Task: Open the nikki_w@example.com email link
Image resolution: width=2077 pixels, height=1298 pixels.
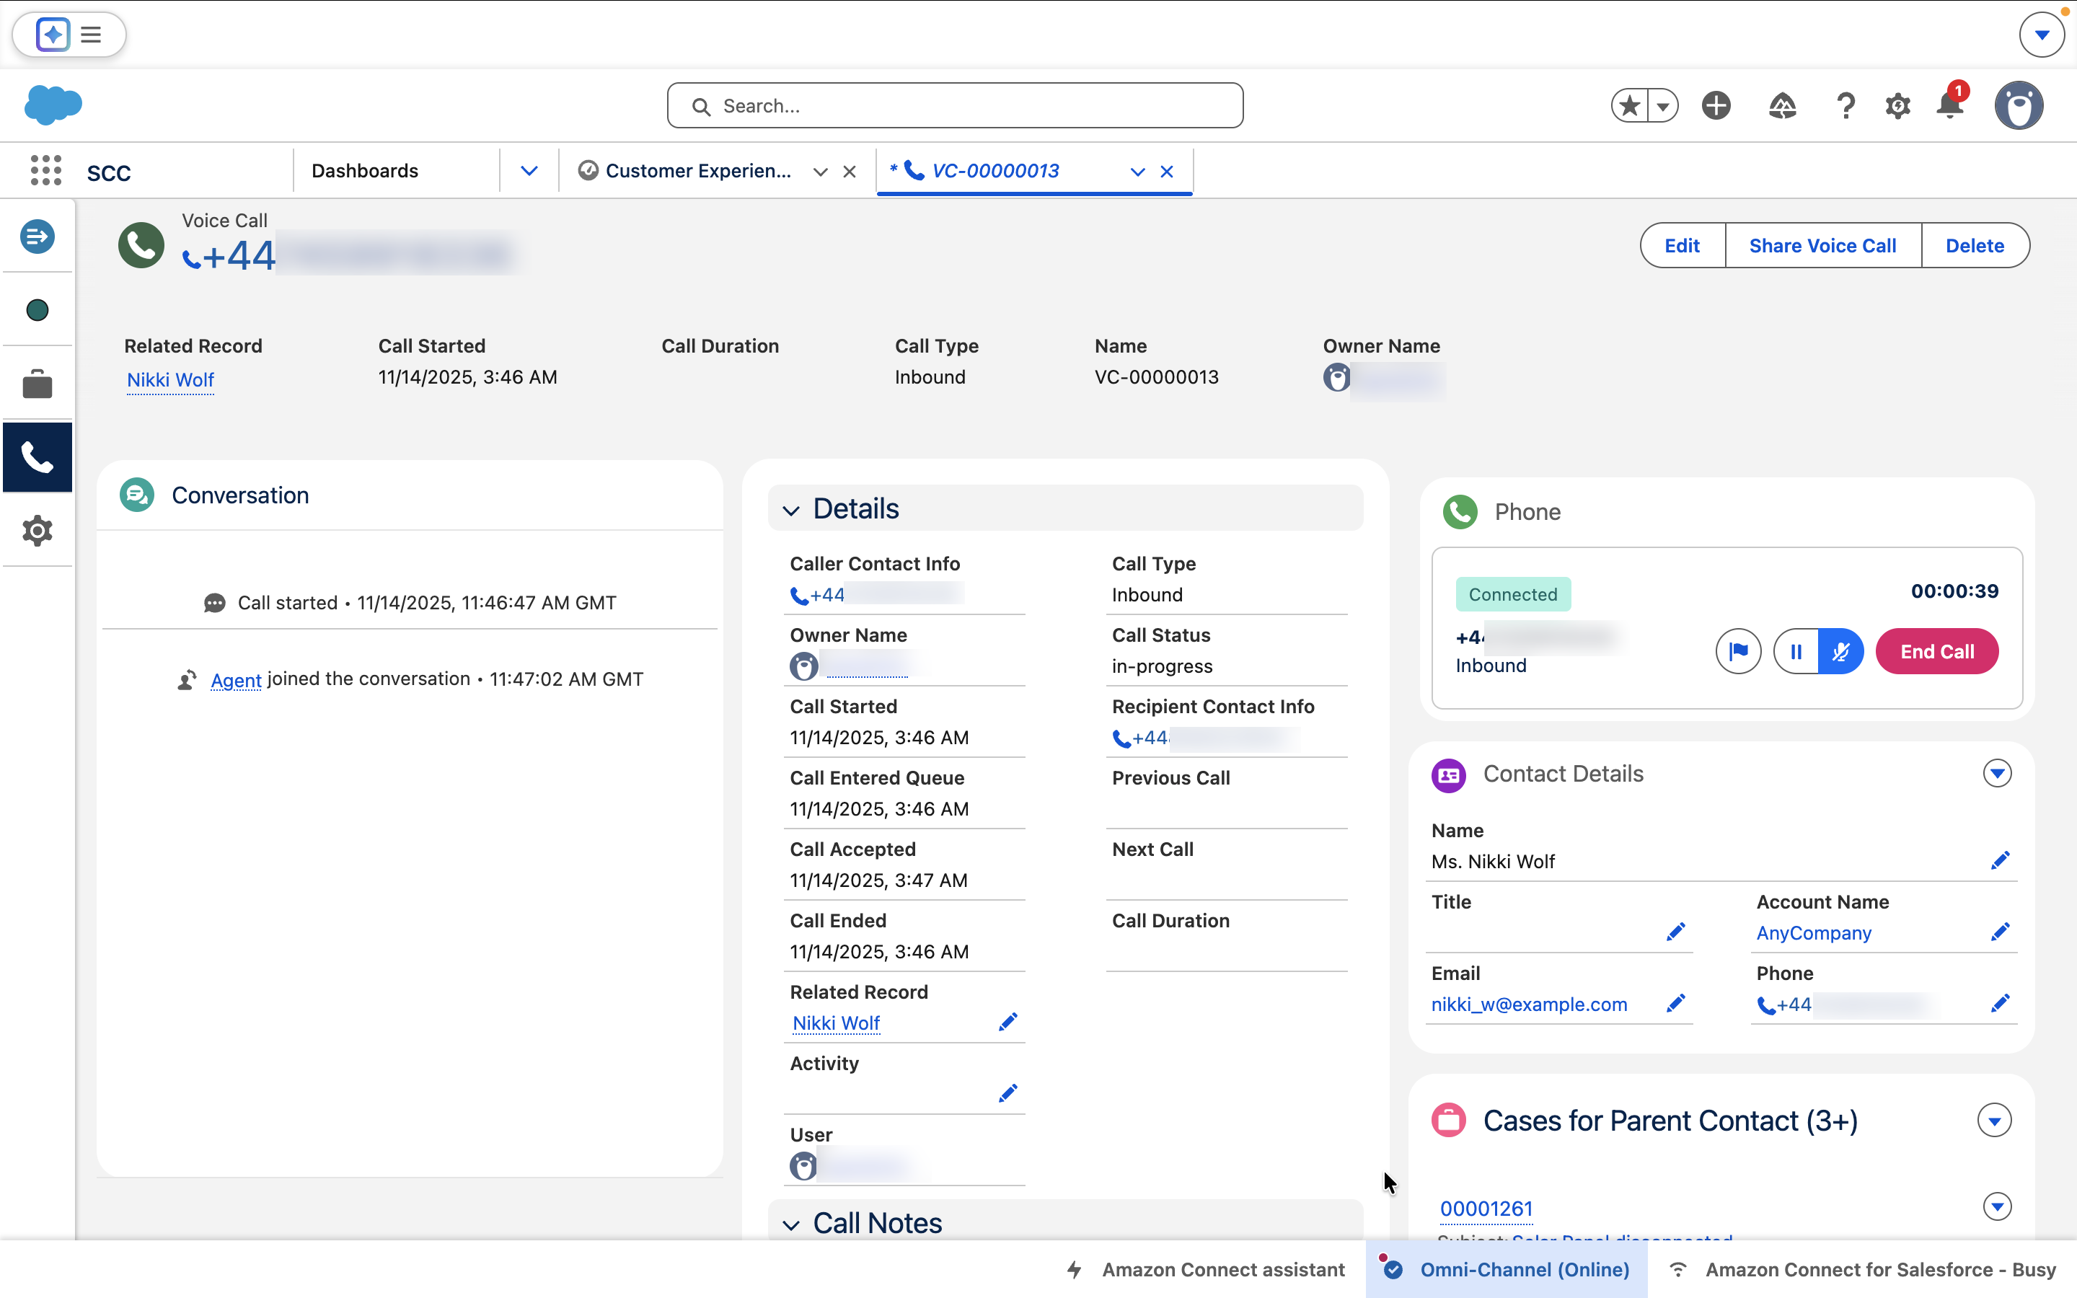Action: [1529, 1005]
